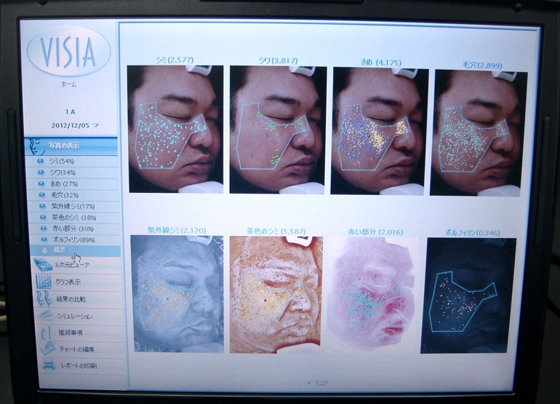Open the シミ spots face photo
This screenshot has width=560, height=404.
coord(175,129)
